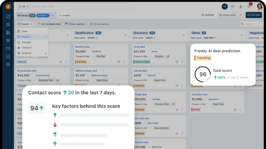The height and width of the screenshot is (149, 266).
Task: Open the Pipeline view dropdown
Action: tap(25, 24)
